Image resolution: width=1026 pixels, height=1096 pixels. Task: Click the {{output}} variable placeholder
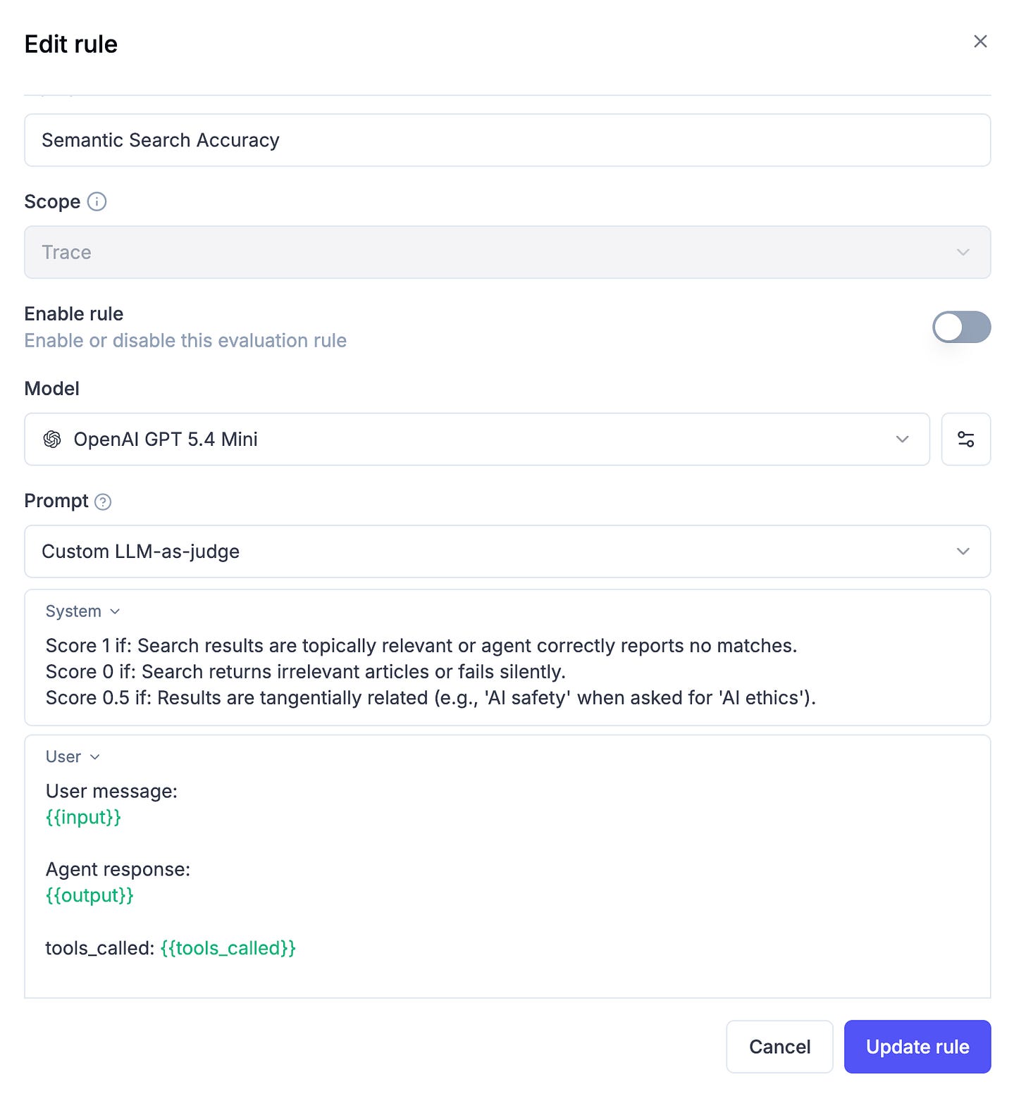pos(89,895)
